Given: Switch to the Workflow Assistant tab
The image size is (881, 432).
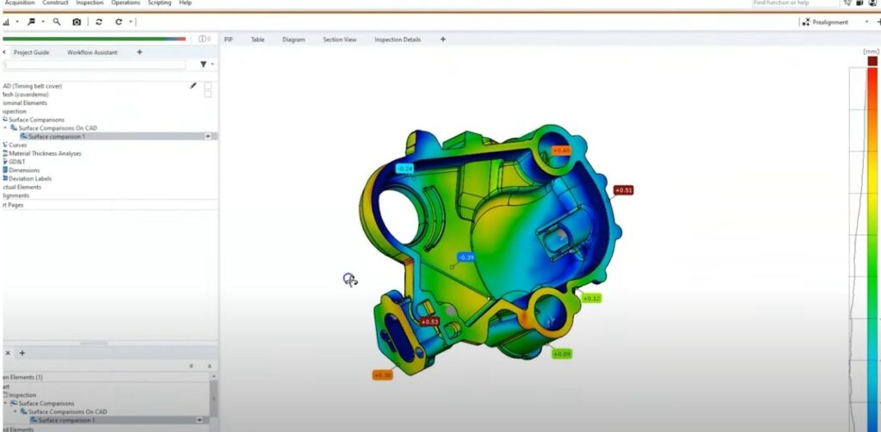Looking at the screenshot, I should point(92,52).
